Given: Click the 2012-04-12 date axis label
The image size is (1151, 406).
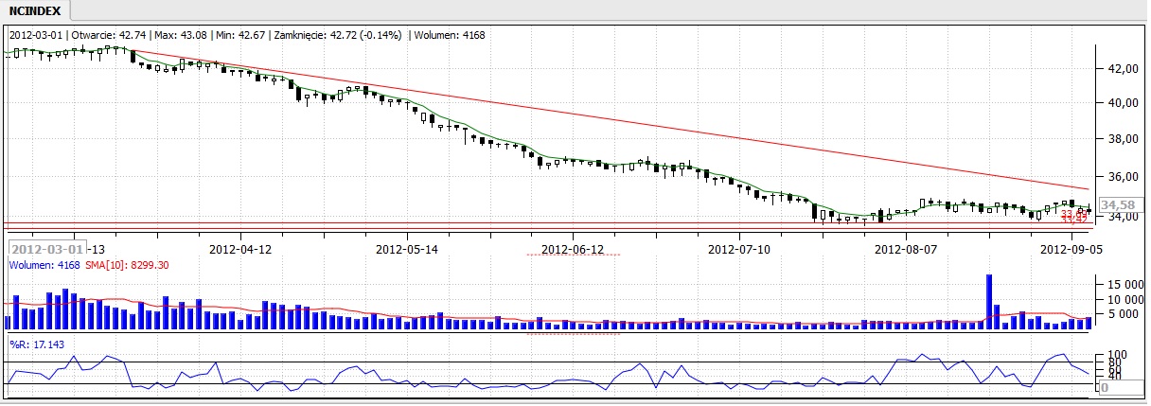Looking at the screenshot, I should (239, 250).
